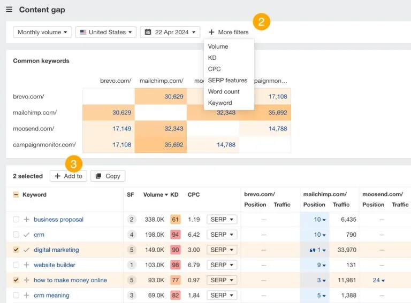Open the digital marketing keyword link
This screenshot has height=303, width=411.
point(56,250)
